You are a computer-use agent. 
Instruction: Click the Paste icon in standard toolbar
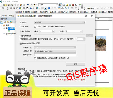click(21, 5)
